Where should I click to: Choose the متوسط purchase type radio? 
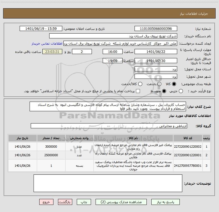164,91
